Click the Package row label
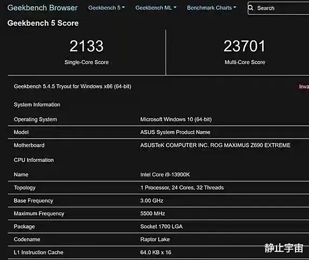The image size is (309, 260). tap(24, 227)
